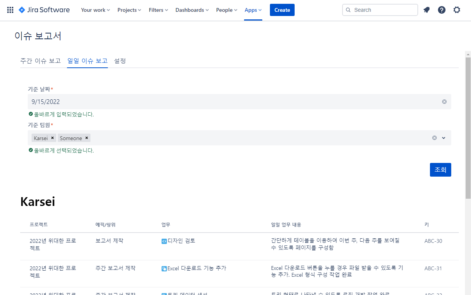The image size is (471, 295).
Task: Open the settings gear icon
Action: pos(457,10)
